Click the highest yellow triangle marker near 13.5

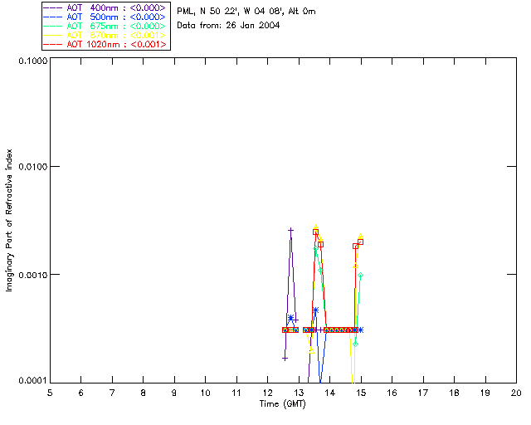click(315, 227)
